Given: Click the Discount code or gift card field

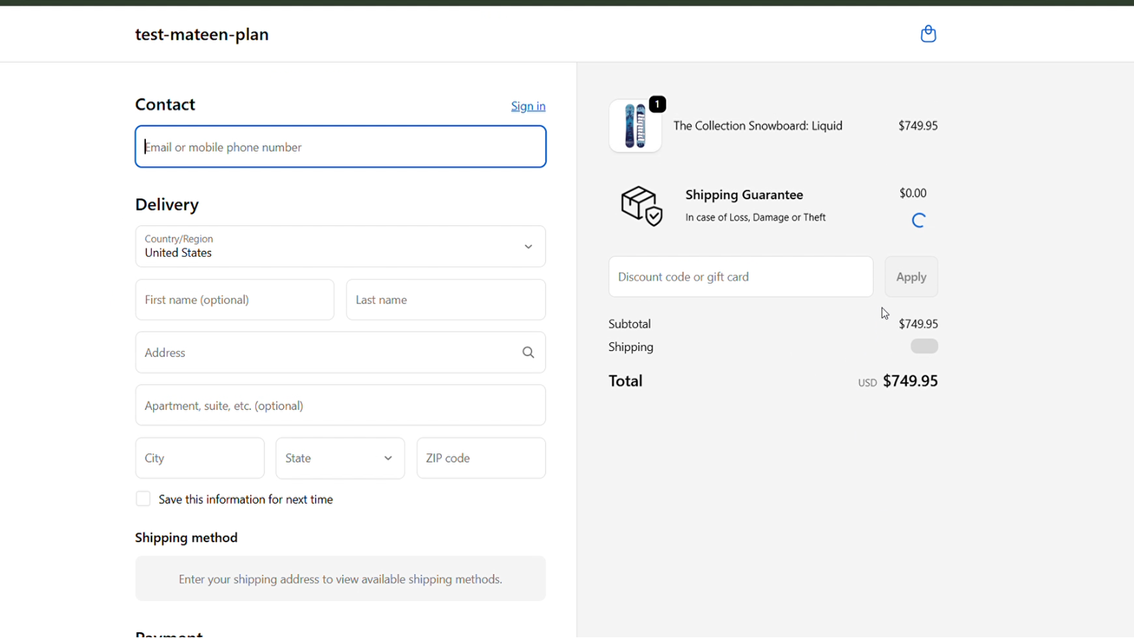Looking at the screenshot, I should click(741, 277).
